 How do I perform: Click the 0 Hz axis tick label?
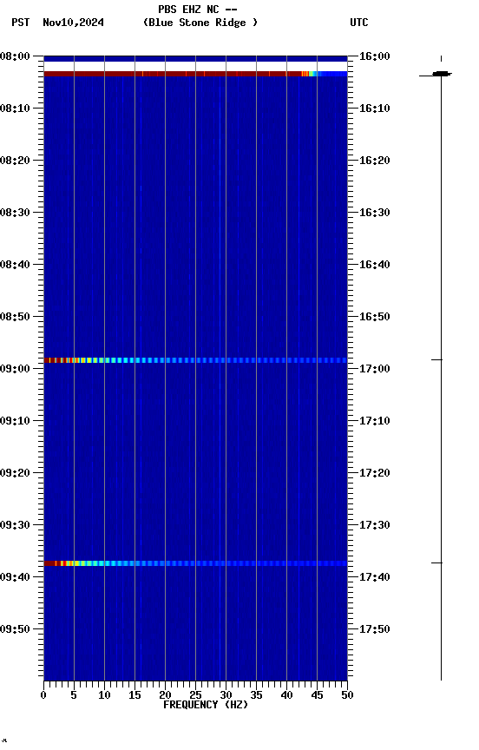pyautogui.click(x=43, y=695)
